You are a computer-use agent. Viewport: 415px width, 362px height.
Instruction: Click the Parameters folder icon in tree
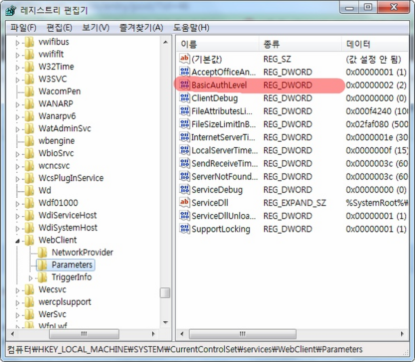[x=42, y=265]
